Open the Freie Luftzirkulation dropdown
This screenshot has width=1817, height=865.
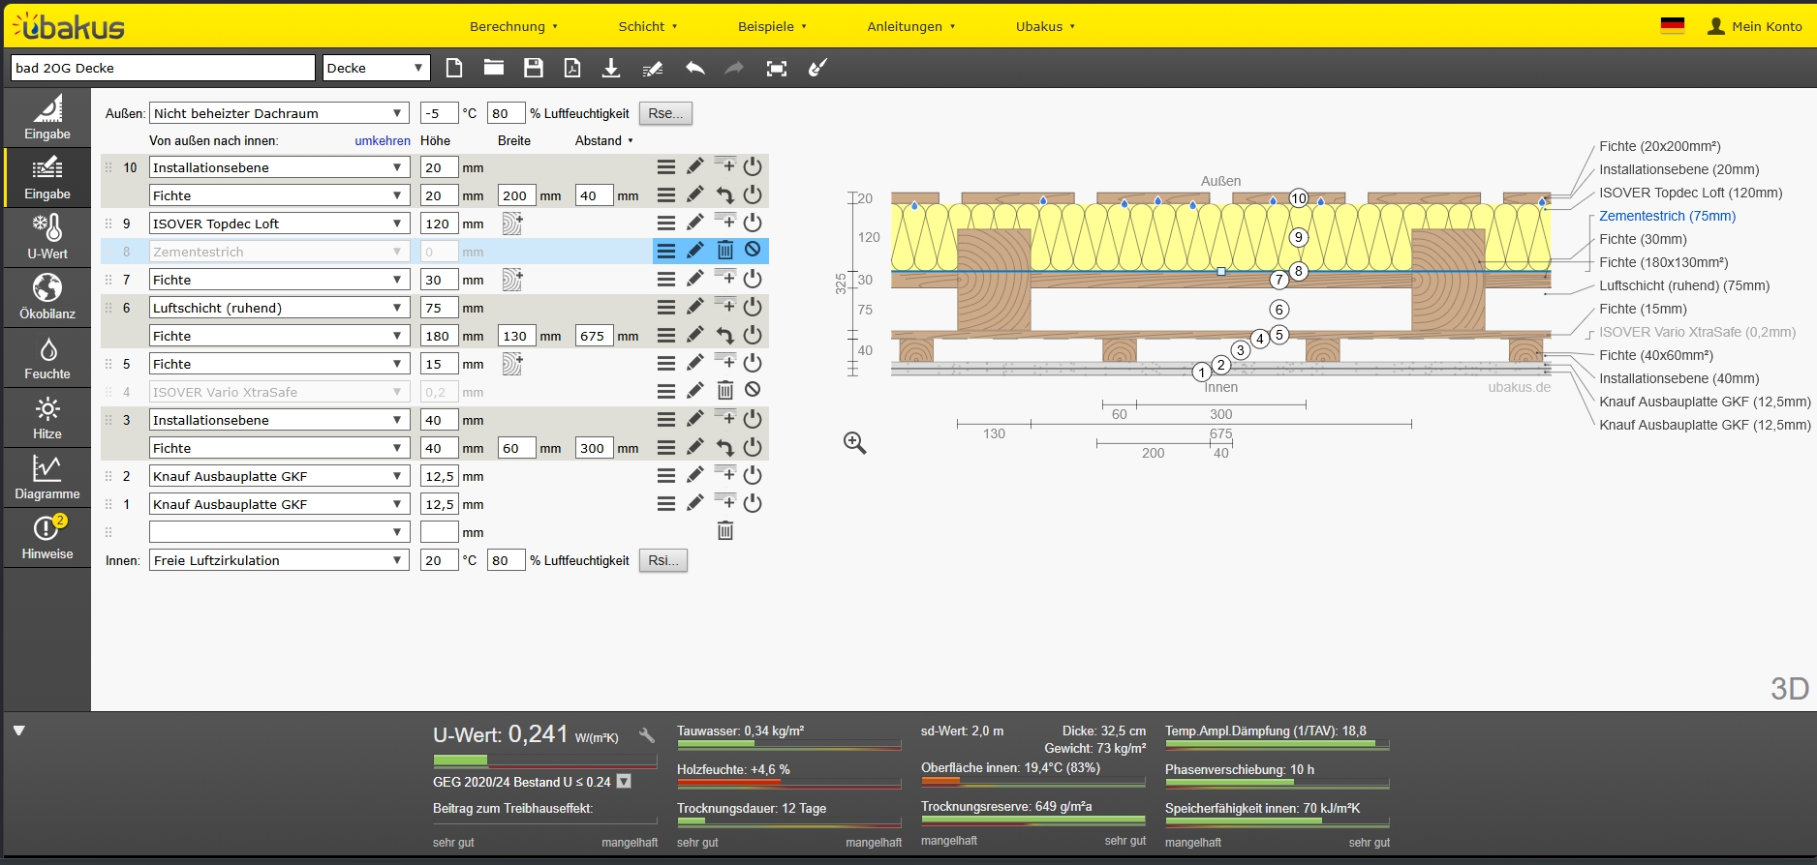point(279,560)
